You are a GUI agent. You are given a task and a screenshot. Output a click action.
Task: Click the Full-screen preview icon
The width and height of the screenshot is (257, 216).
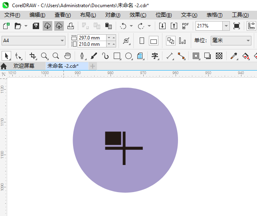point(237,26)
